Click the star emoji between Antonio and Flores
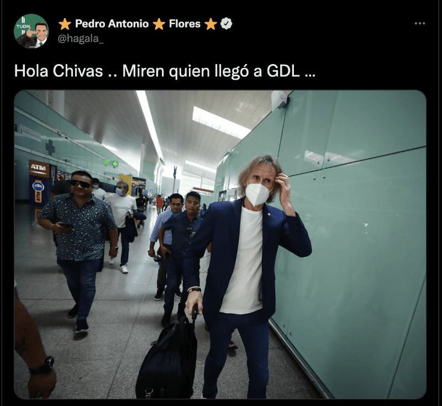This screenshot has width=442, height=406. click(159, 24)
